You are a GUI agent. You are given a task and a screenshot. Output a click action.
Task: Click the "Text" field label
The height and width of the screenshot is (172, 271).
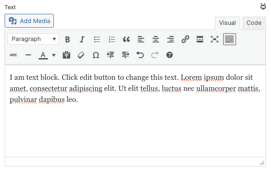[10, 7]
